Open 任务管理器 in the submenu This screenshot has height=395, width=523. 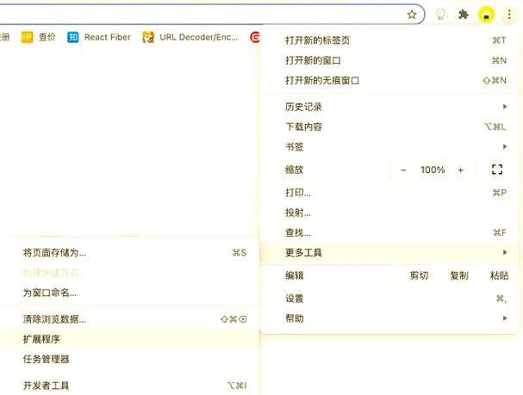[x=129, y=359]
